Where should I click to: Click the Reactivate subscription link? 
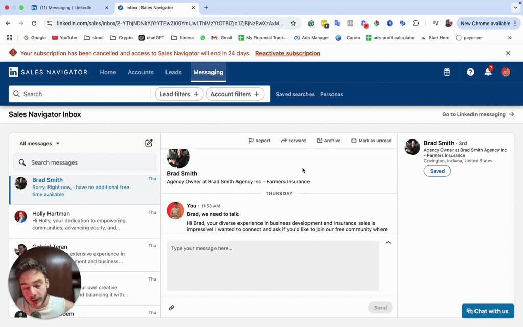[288, 53]
